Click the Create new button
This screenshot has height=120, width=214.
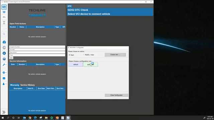tap(115, 55)
